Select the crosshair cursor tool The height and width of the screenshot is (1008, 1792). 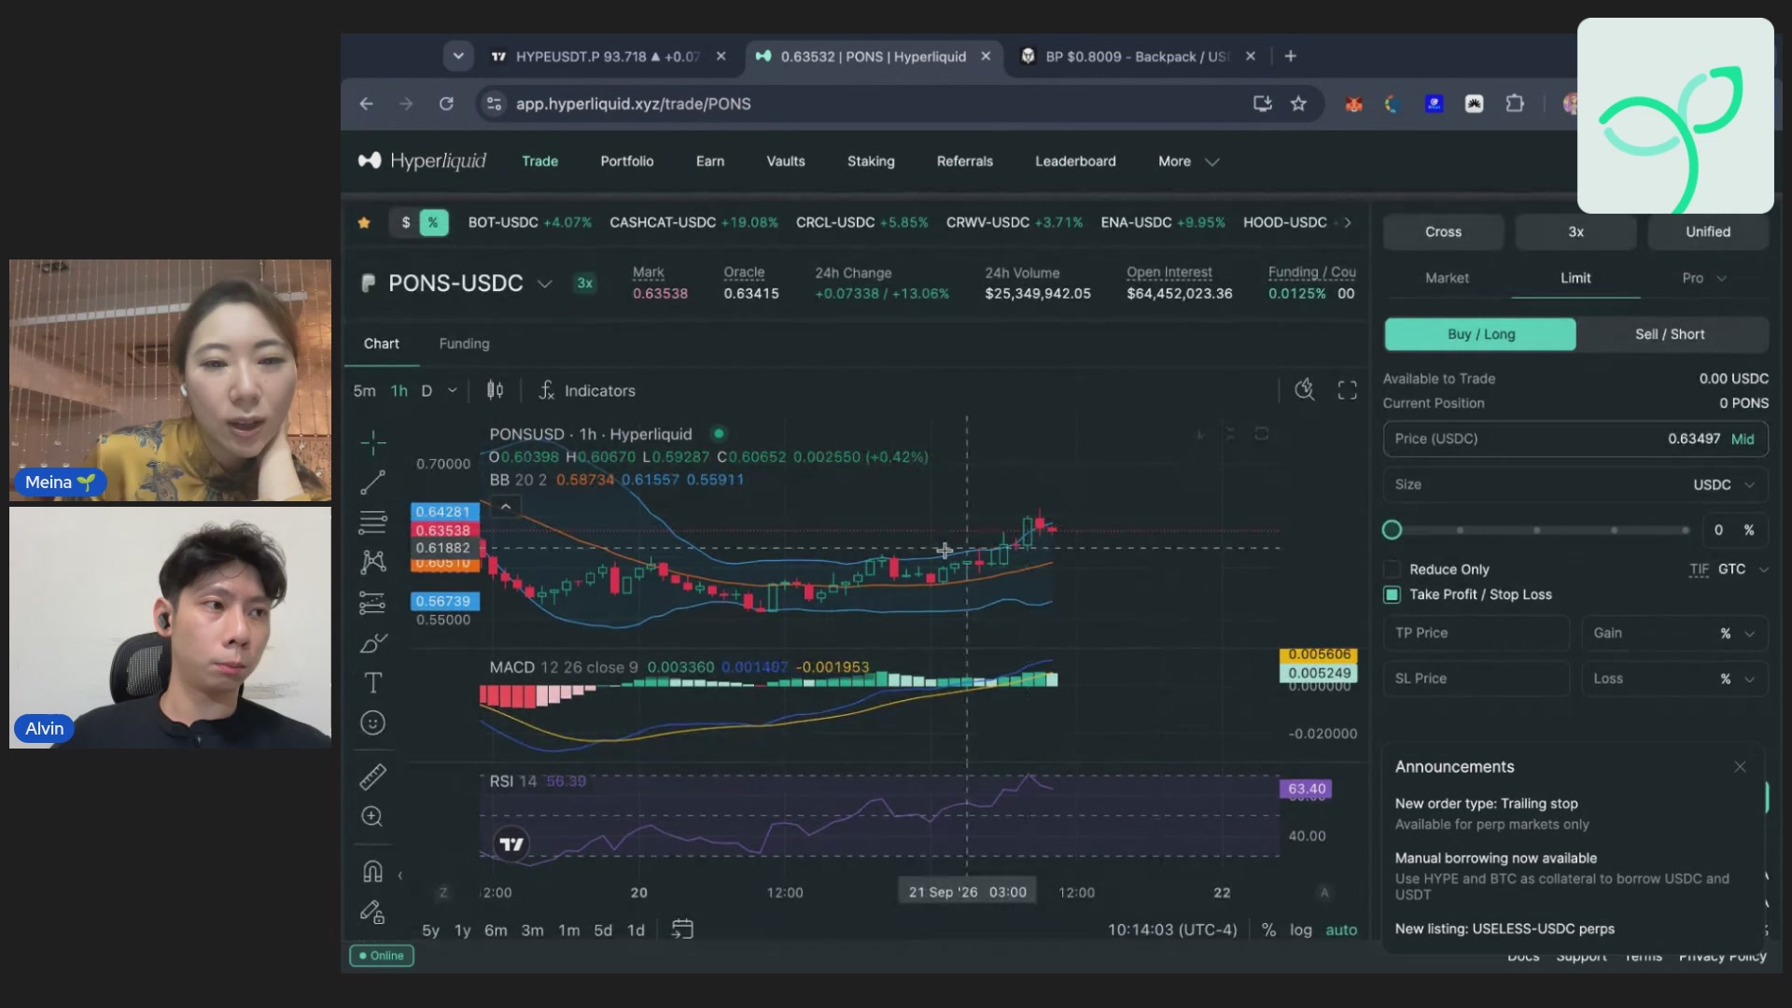(372, 442)
